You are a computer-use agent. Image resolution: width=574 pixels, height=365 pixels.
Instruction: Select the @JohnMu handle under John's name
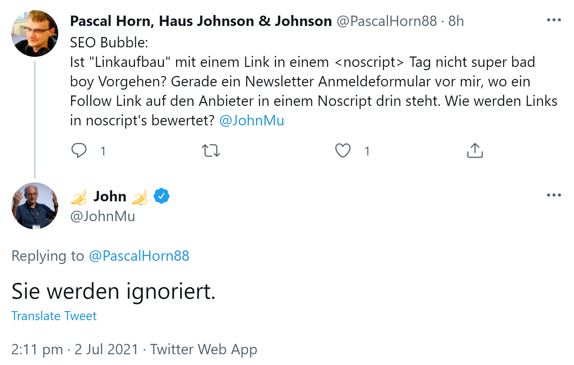[x=103, y=216]
